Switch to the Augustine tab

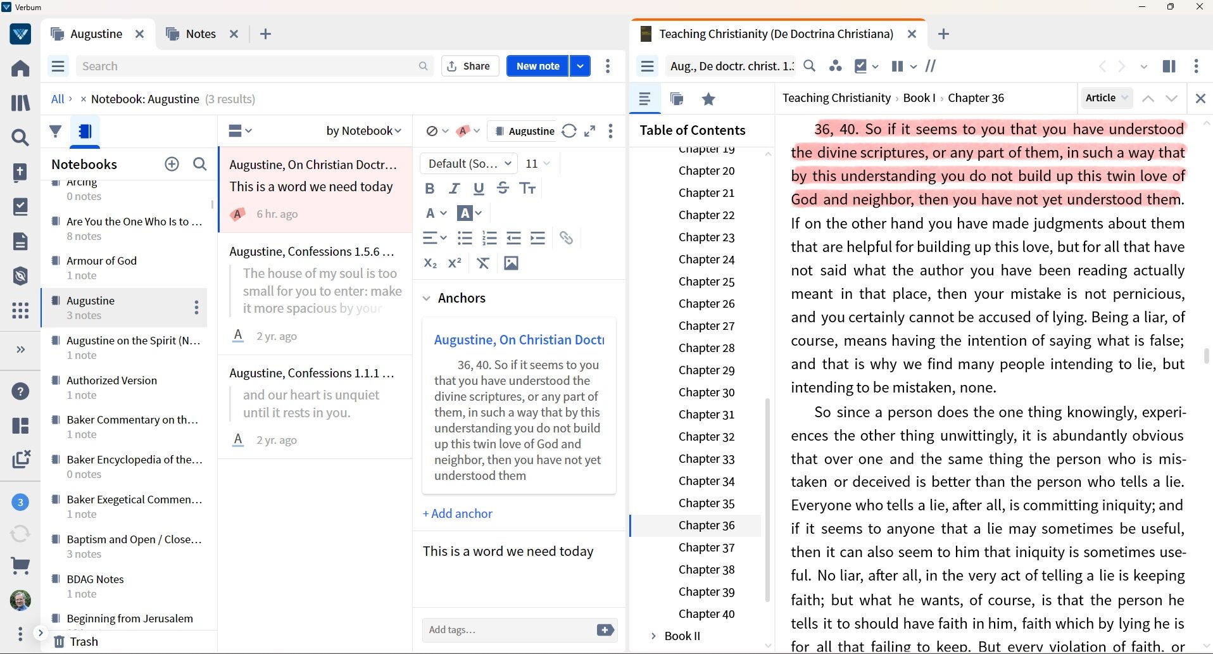(96, 34)
